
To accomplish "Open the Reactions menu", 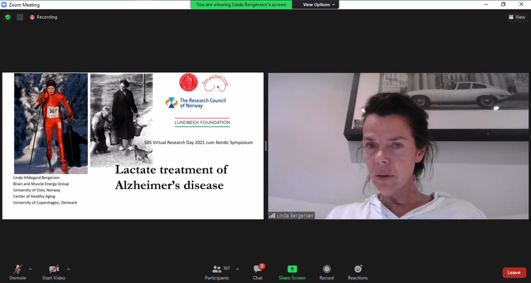I will click(358, 272).
